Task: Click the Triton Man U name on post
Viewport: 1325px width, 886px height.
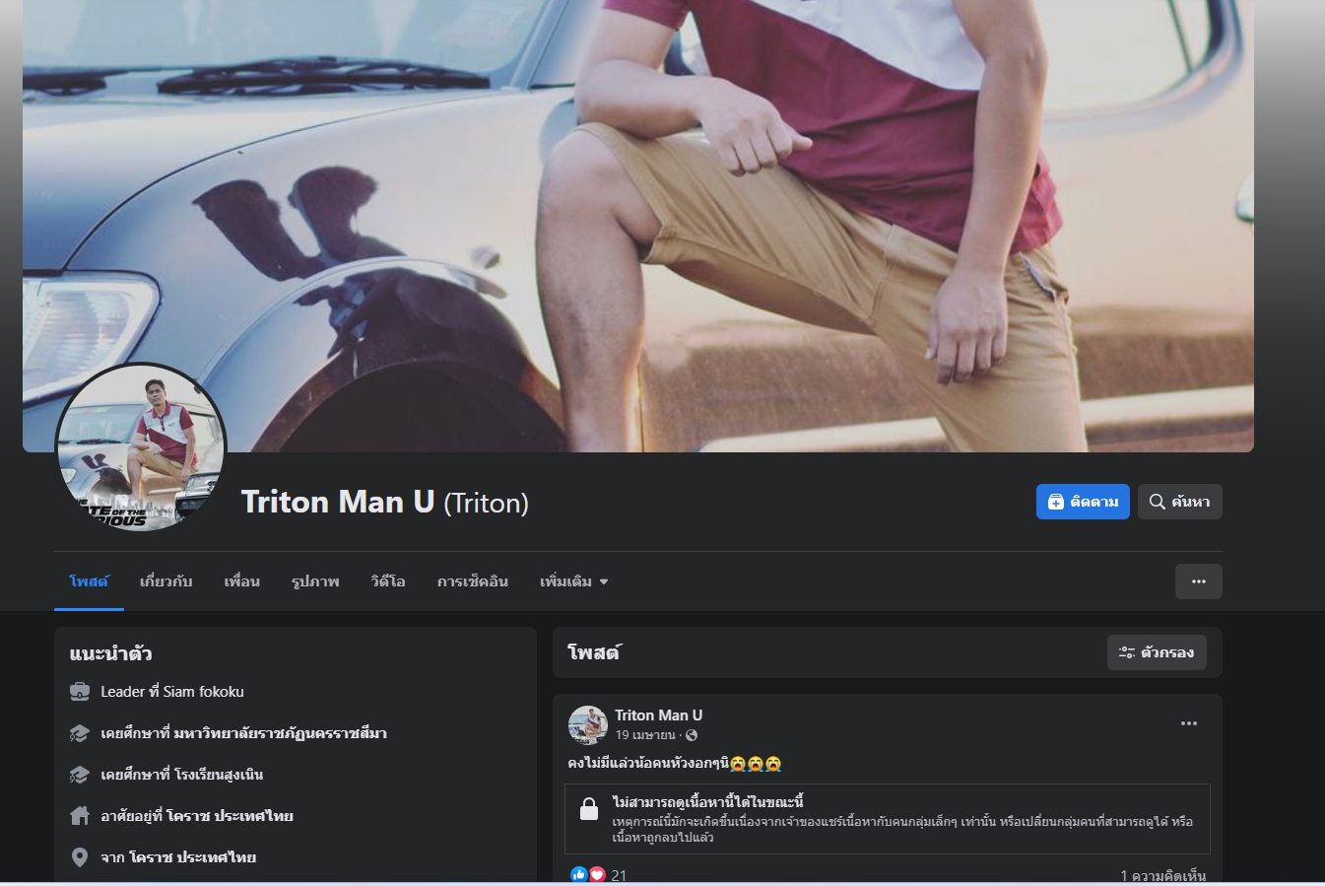Action: coord(658,716)
